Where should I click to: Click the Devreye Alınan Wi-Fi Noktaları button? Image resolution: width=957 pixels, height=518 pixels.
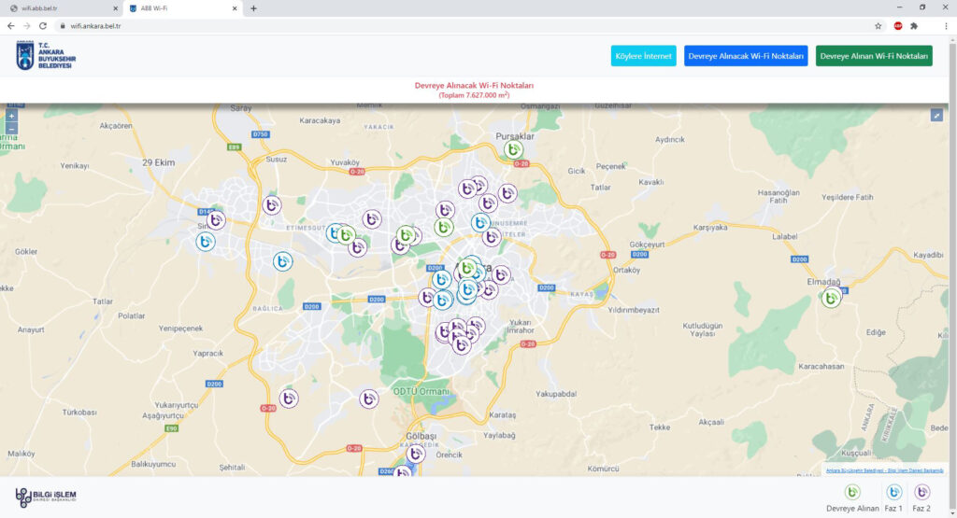click(x=874, y=56)
